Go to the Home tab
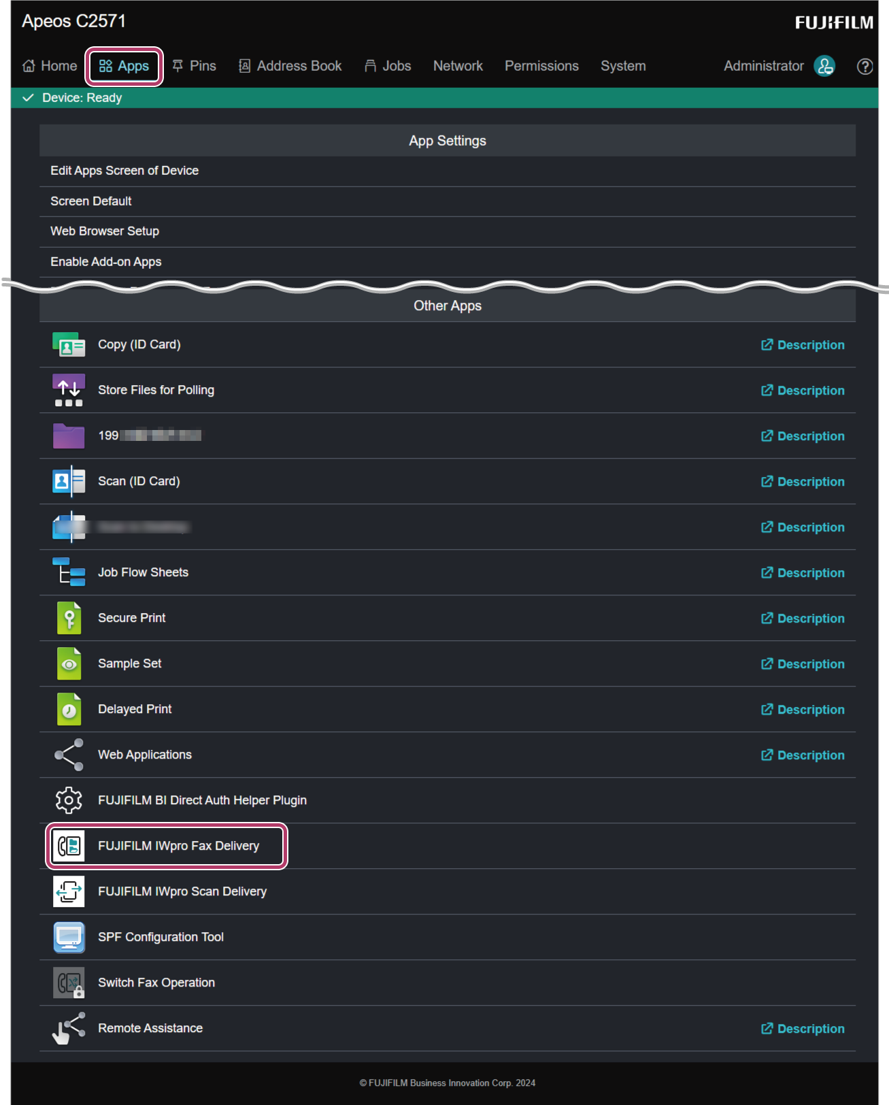 pyautogui.click(x=50, y=66)
